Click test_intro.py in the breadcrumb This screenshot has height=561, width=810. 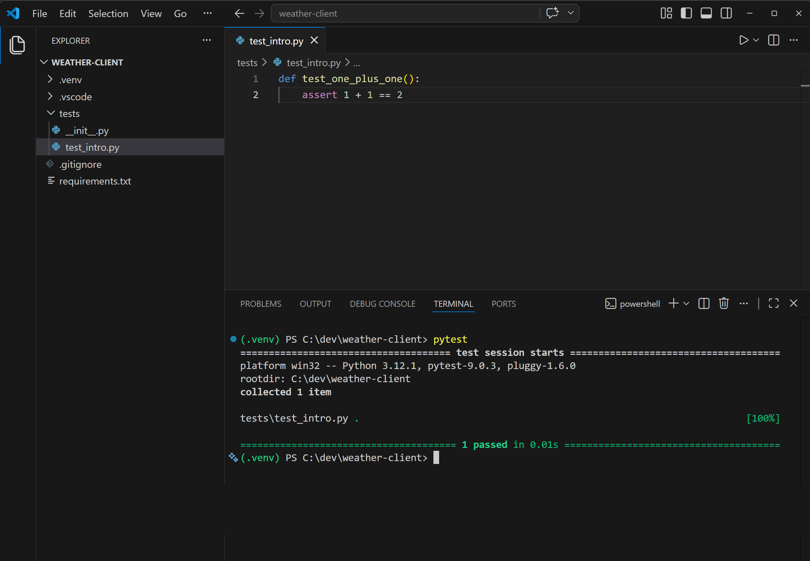tap(314, 63)
